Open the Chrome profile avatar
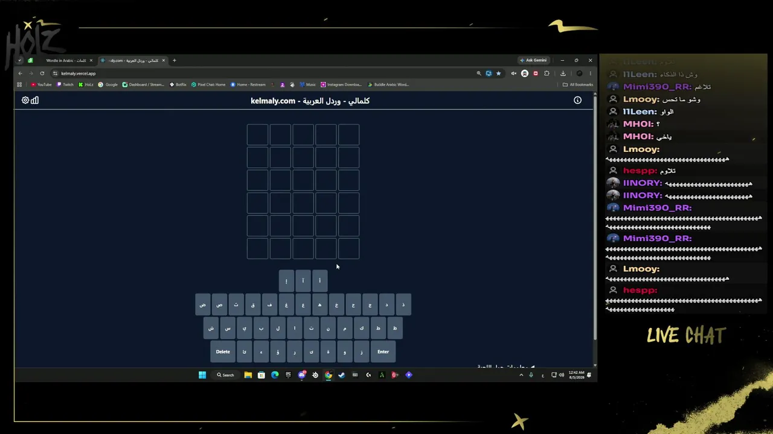This screenshot has width=773, height=434. point(579,74)
